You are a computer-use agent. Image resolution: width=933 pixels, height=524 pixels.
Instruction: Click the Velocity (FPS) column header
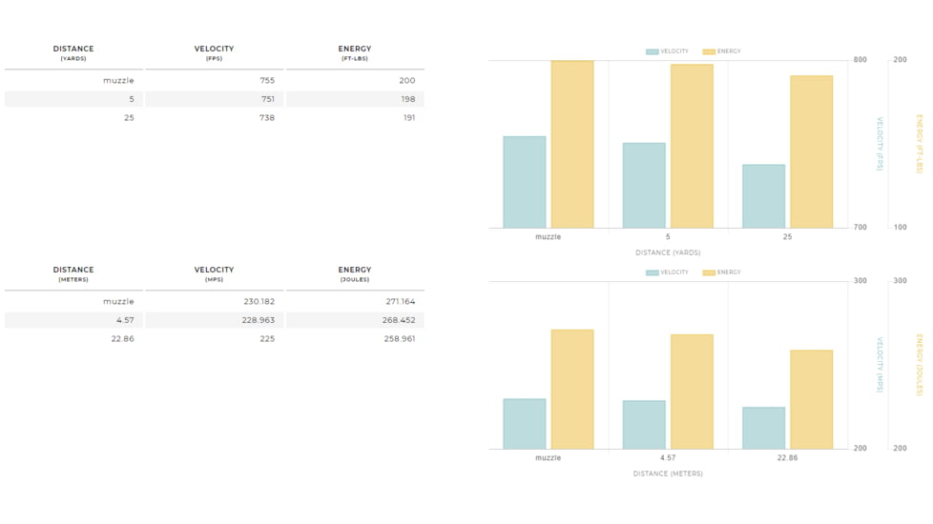(214, 52)
